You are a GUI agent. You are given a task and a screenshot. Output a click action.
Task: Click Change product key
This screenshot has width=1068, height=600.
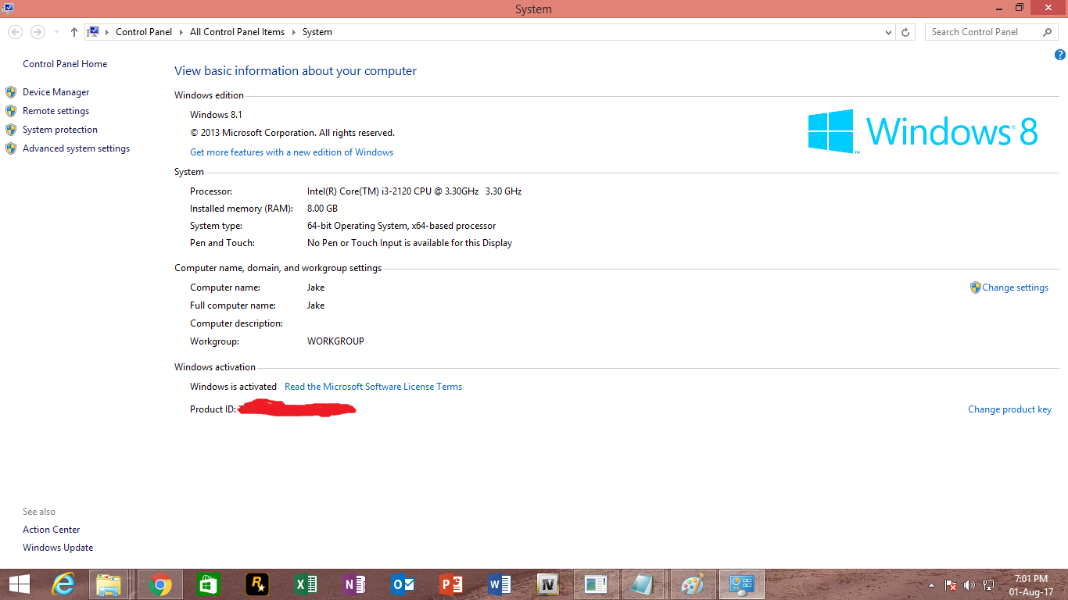[1009, 409]
